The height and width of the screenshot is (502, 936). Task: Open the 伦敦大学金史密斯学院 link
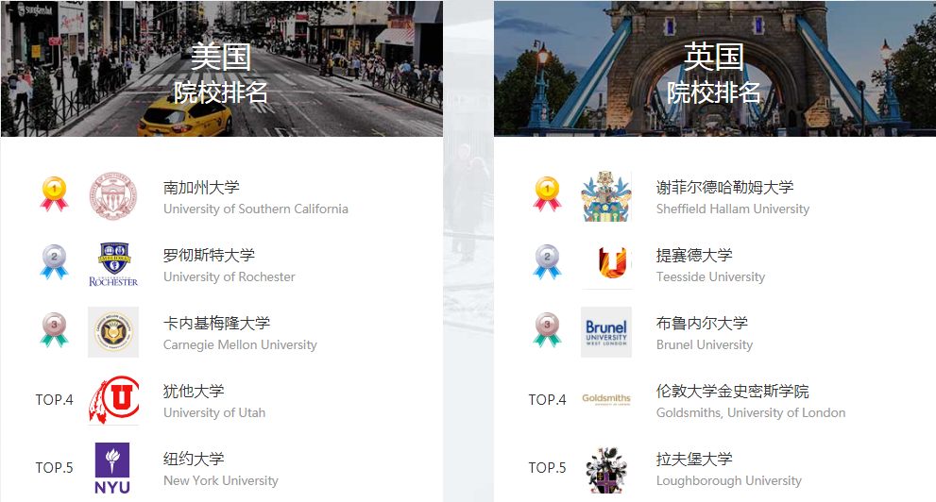tap(732, 391)
